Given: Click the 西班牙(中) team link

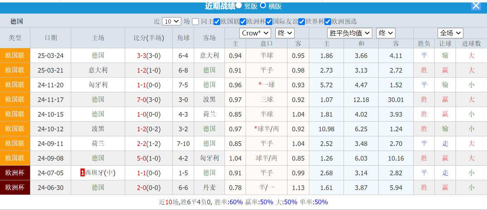Looking at the screenshot, I should click(x=100, y=173).
